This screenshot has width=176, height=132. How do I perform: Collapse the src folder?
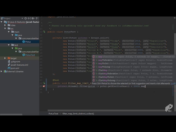pyautogui.click(x=5, y=29)
